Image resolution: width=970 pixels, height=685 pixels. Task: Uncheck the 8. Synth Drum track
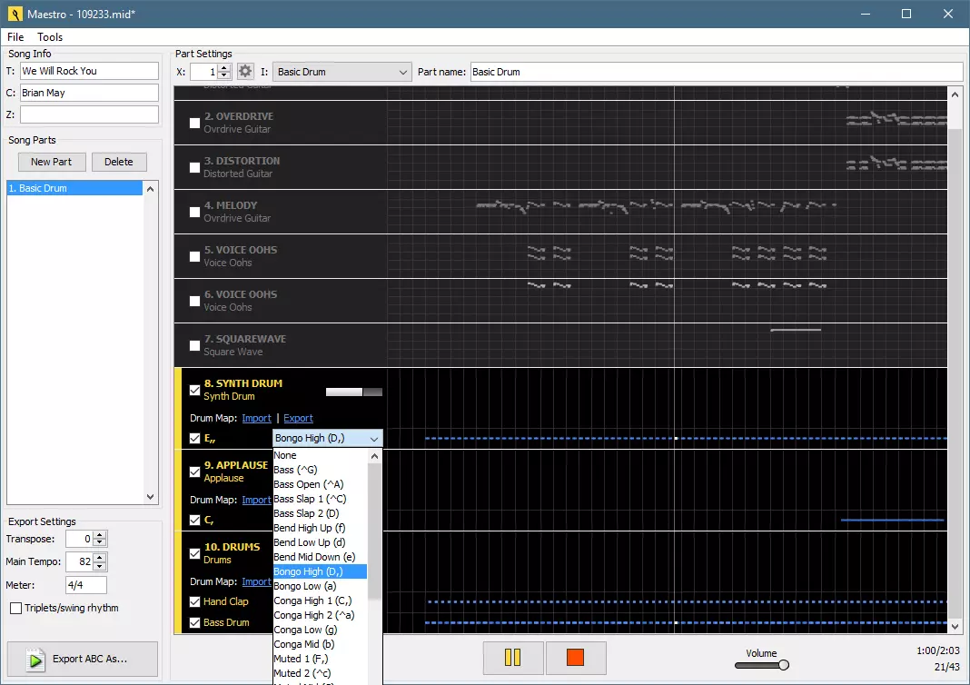pyautogui.click(x=194, y=390)
